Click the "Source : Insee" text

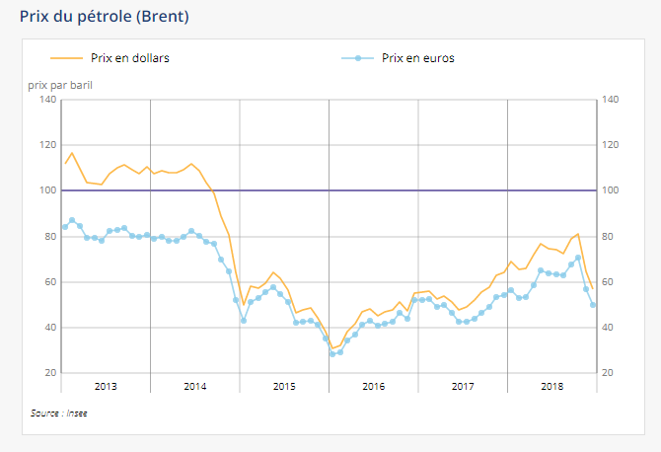coord(58,413)
